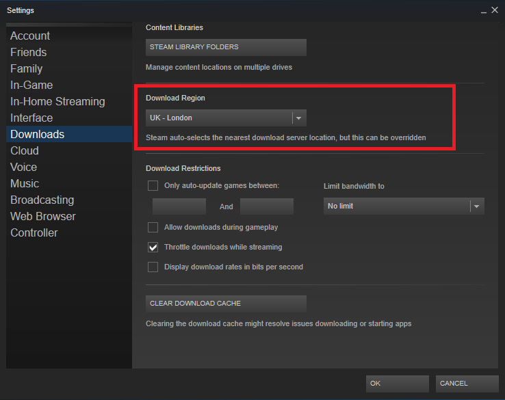Click the bandwidth limit dropdown arrow
This screenshot has width=505, height=400.
(477, 206)
